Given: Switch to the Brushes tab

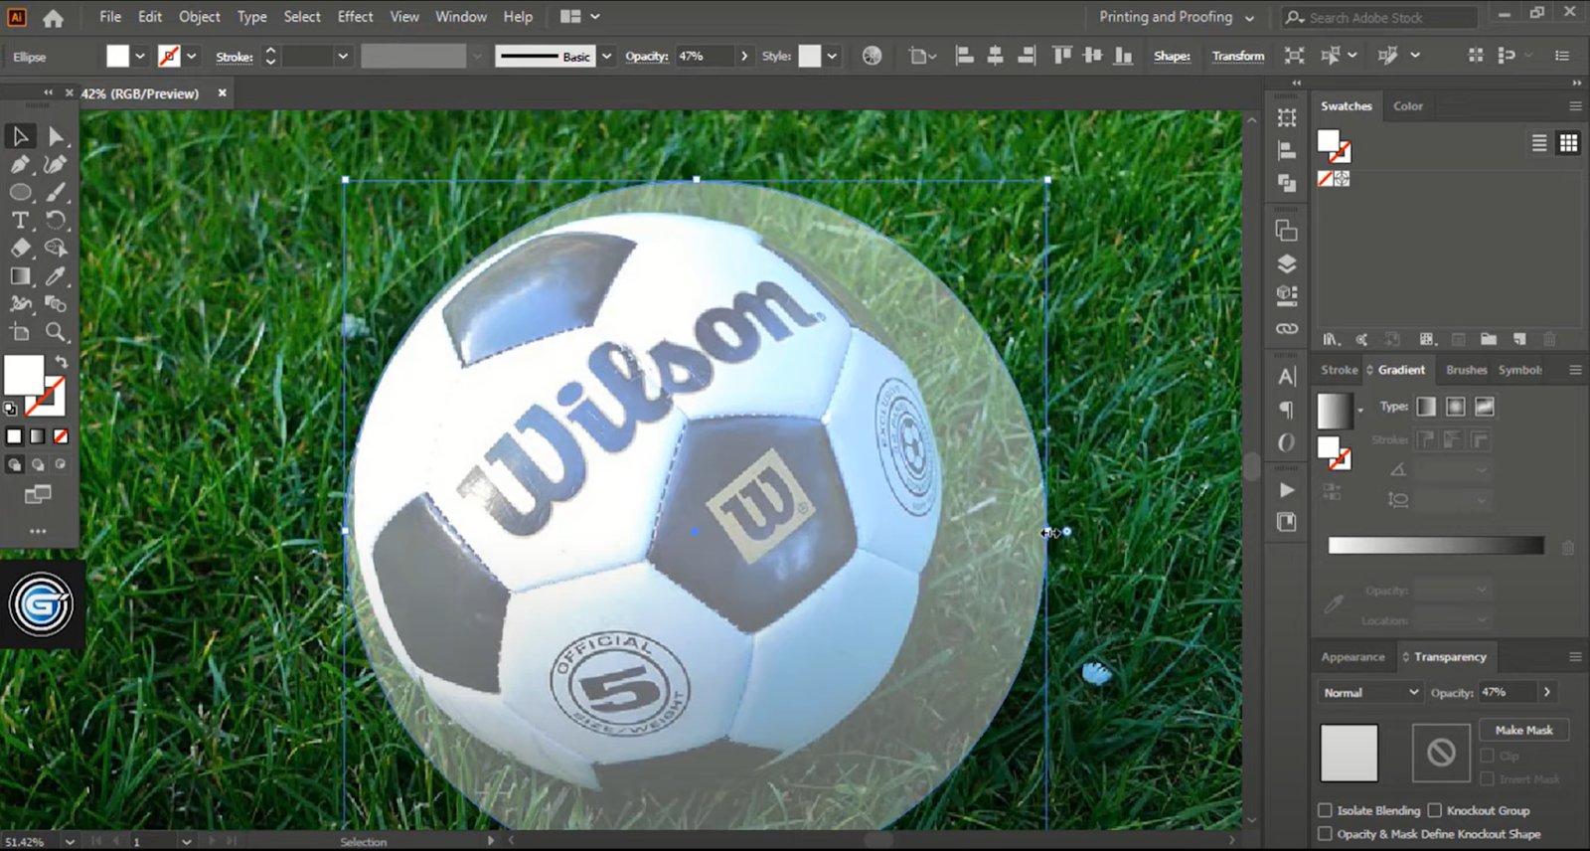Looking at the screenshot, I should pyautogui.click(x=1466, y=370).
